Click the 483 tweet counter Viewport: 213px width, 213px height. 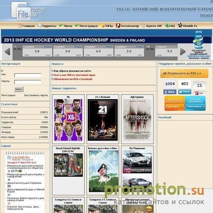click(x=184, y=84)
